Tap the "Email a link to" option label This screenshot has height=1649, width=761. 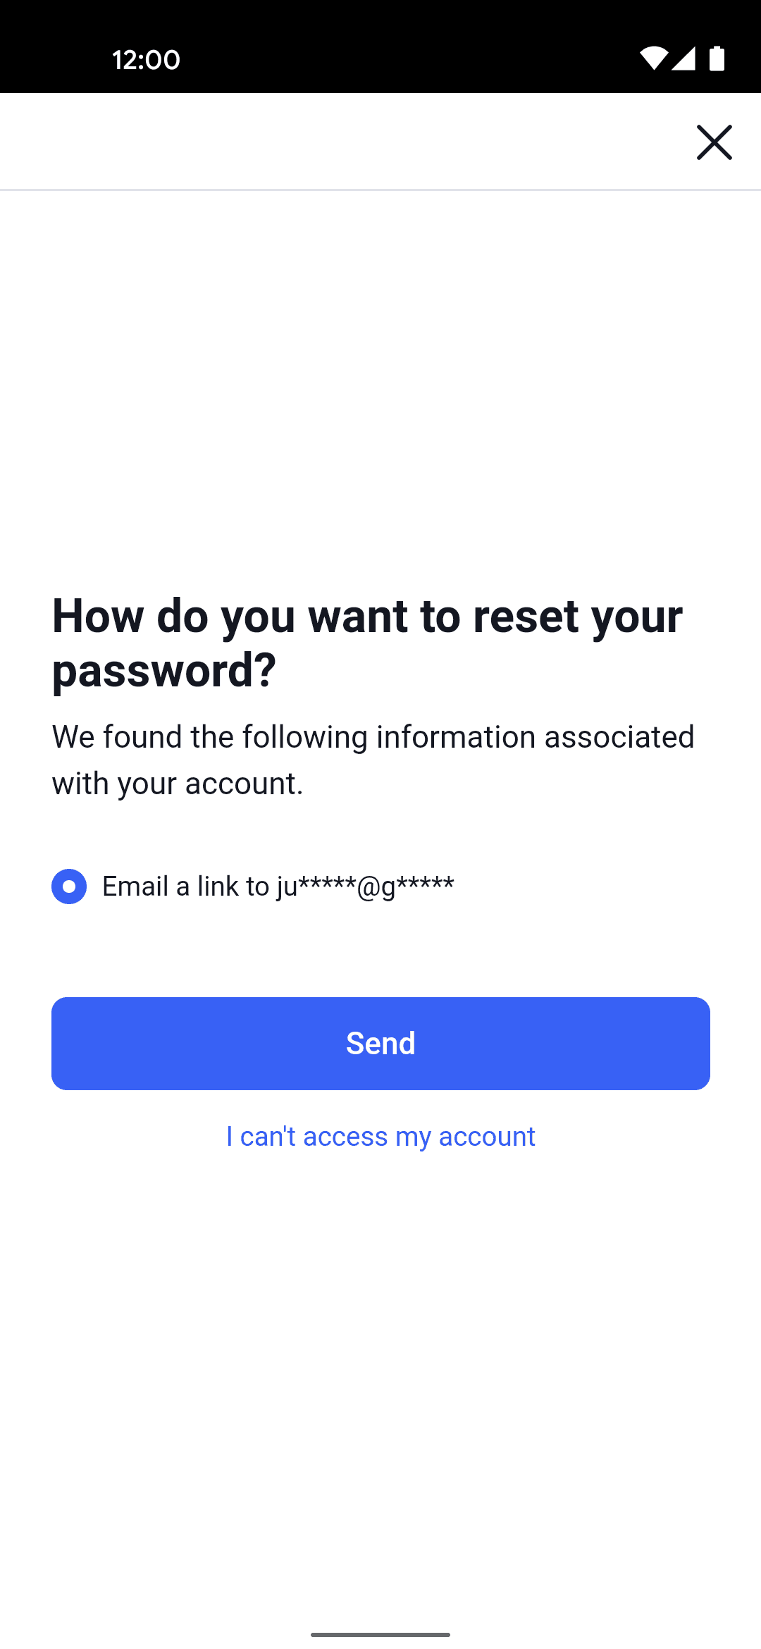(x=186, y=887)
